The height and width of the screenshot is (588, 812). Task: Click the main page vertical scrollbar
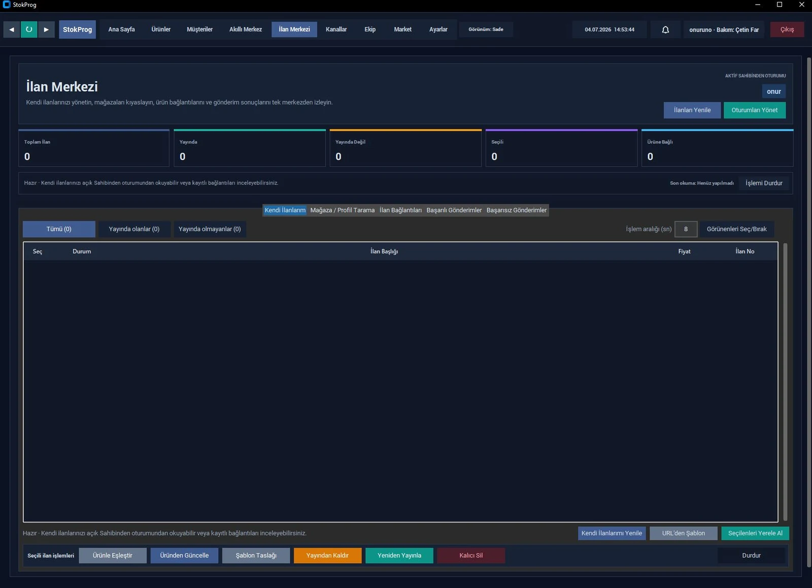(808, 313)
